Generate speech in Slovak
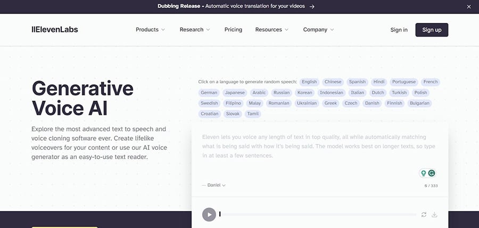Screen dimensions: 479x228 233,114
